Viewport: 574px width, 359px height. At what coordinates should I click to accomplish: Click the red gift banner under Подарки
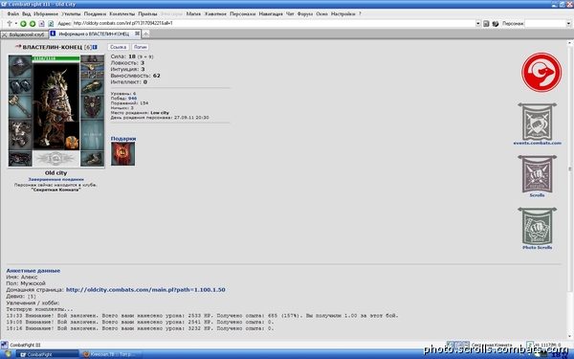click(123, 154)
